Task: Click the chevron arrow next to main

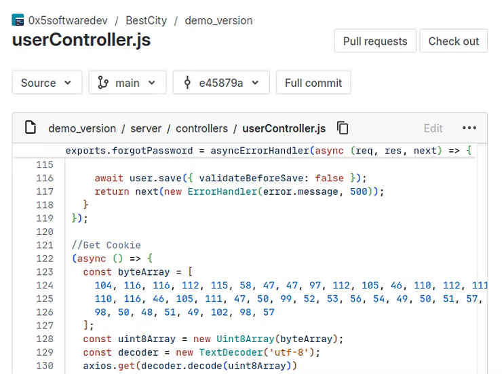Action: 152,83
